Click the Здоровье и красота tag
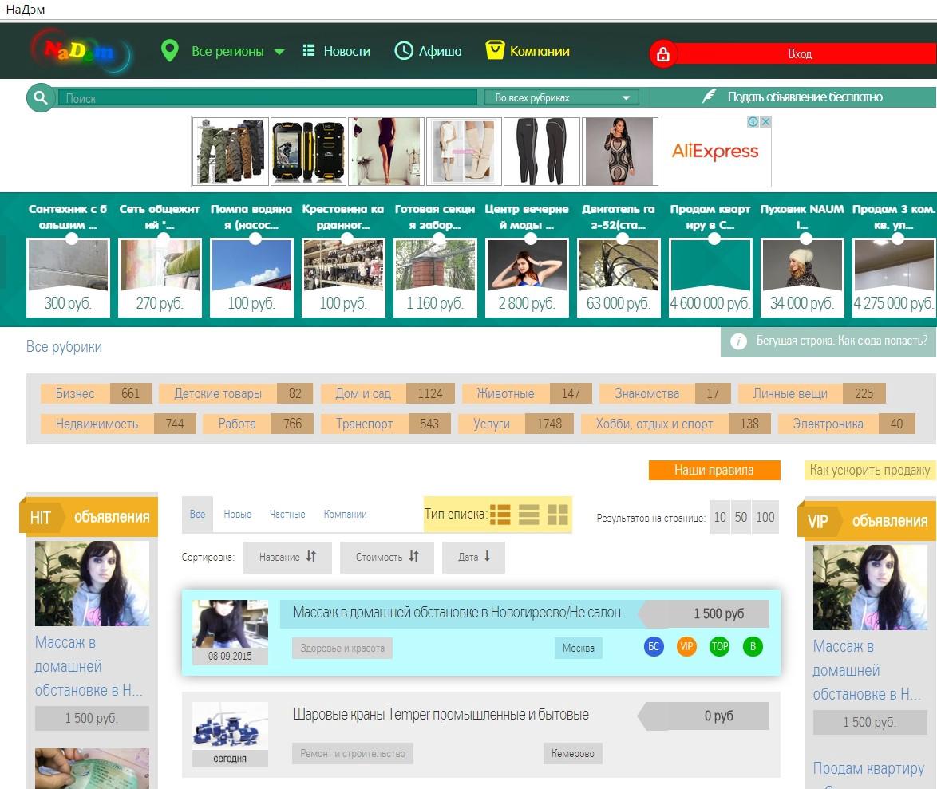The image size is (937, 789). point(342,648)
